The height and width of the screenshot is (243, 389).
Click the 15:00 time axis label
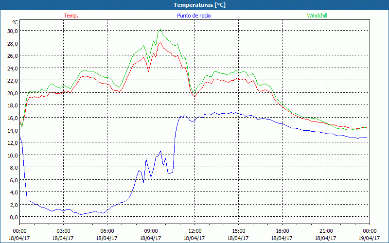(238, 231)
